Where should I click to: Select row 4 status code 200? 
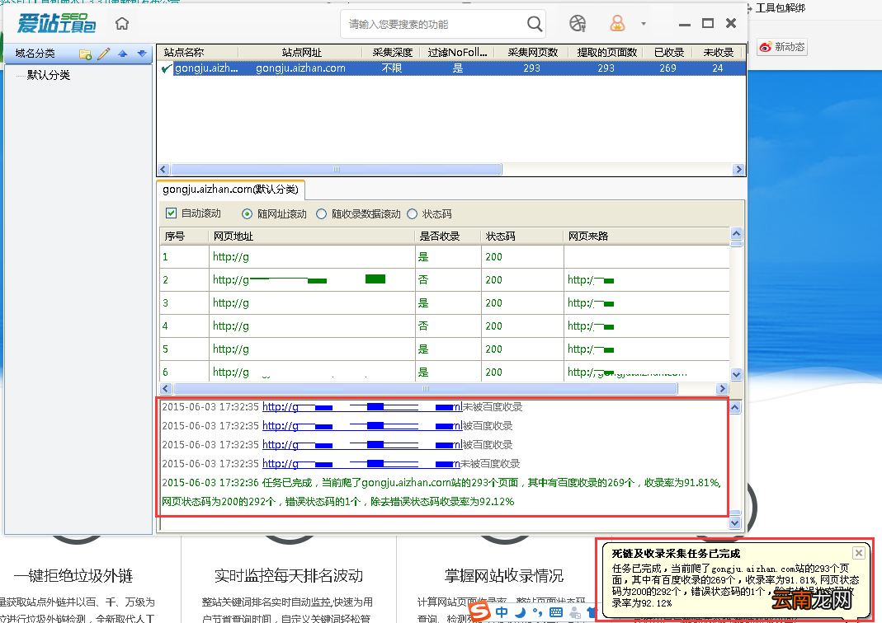coord(522,326)
